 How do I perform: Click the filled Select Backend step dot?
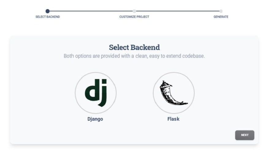pyautogui.click(x=48, y=11)
